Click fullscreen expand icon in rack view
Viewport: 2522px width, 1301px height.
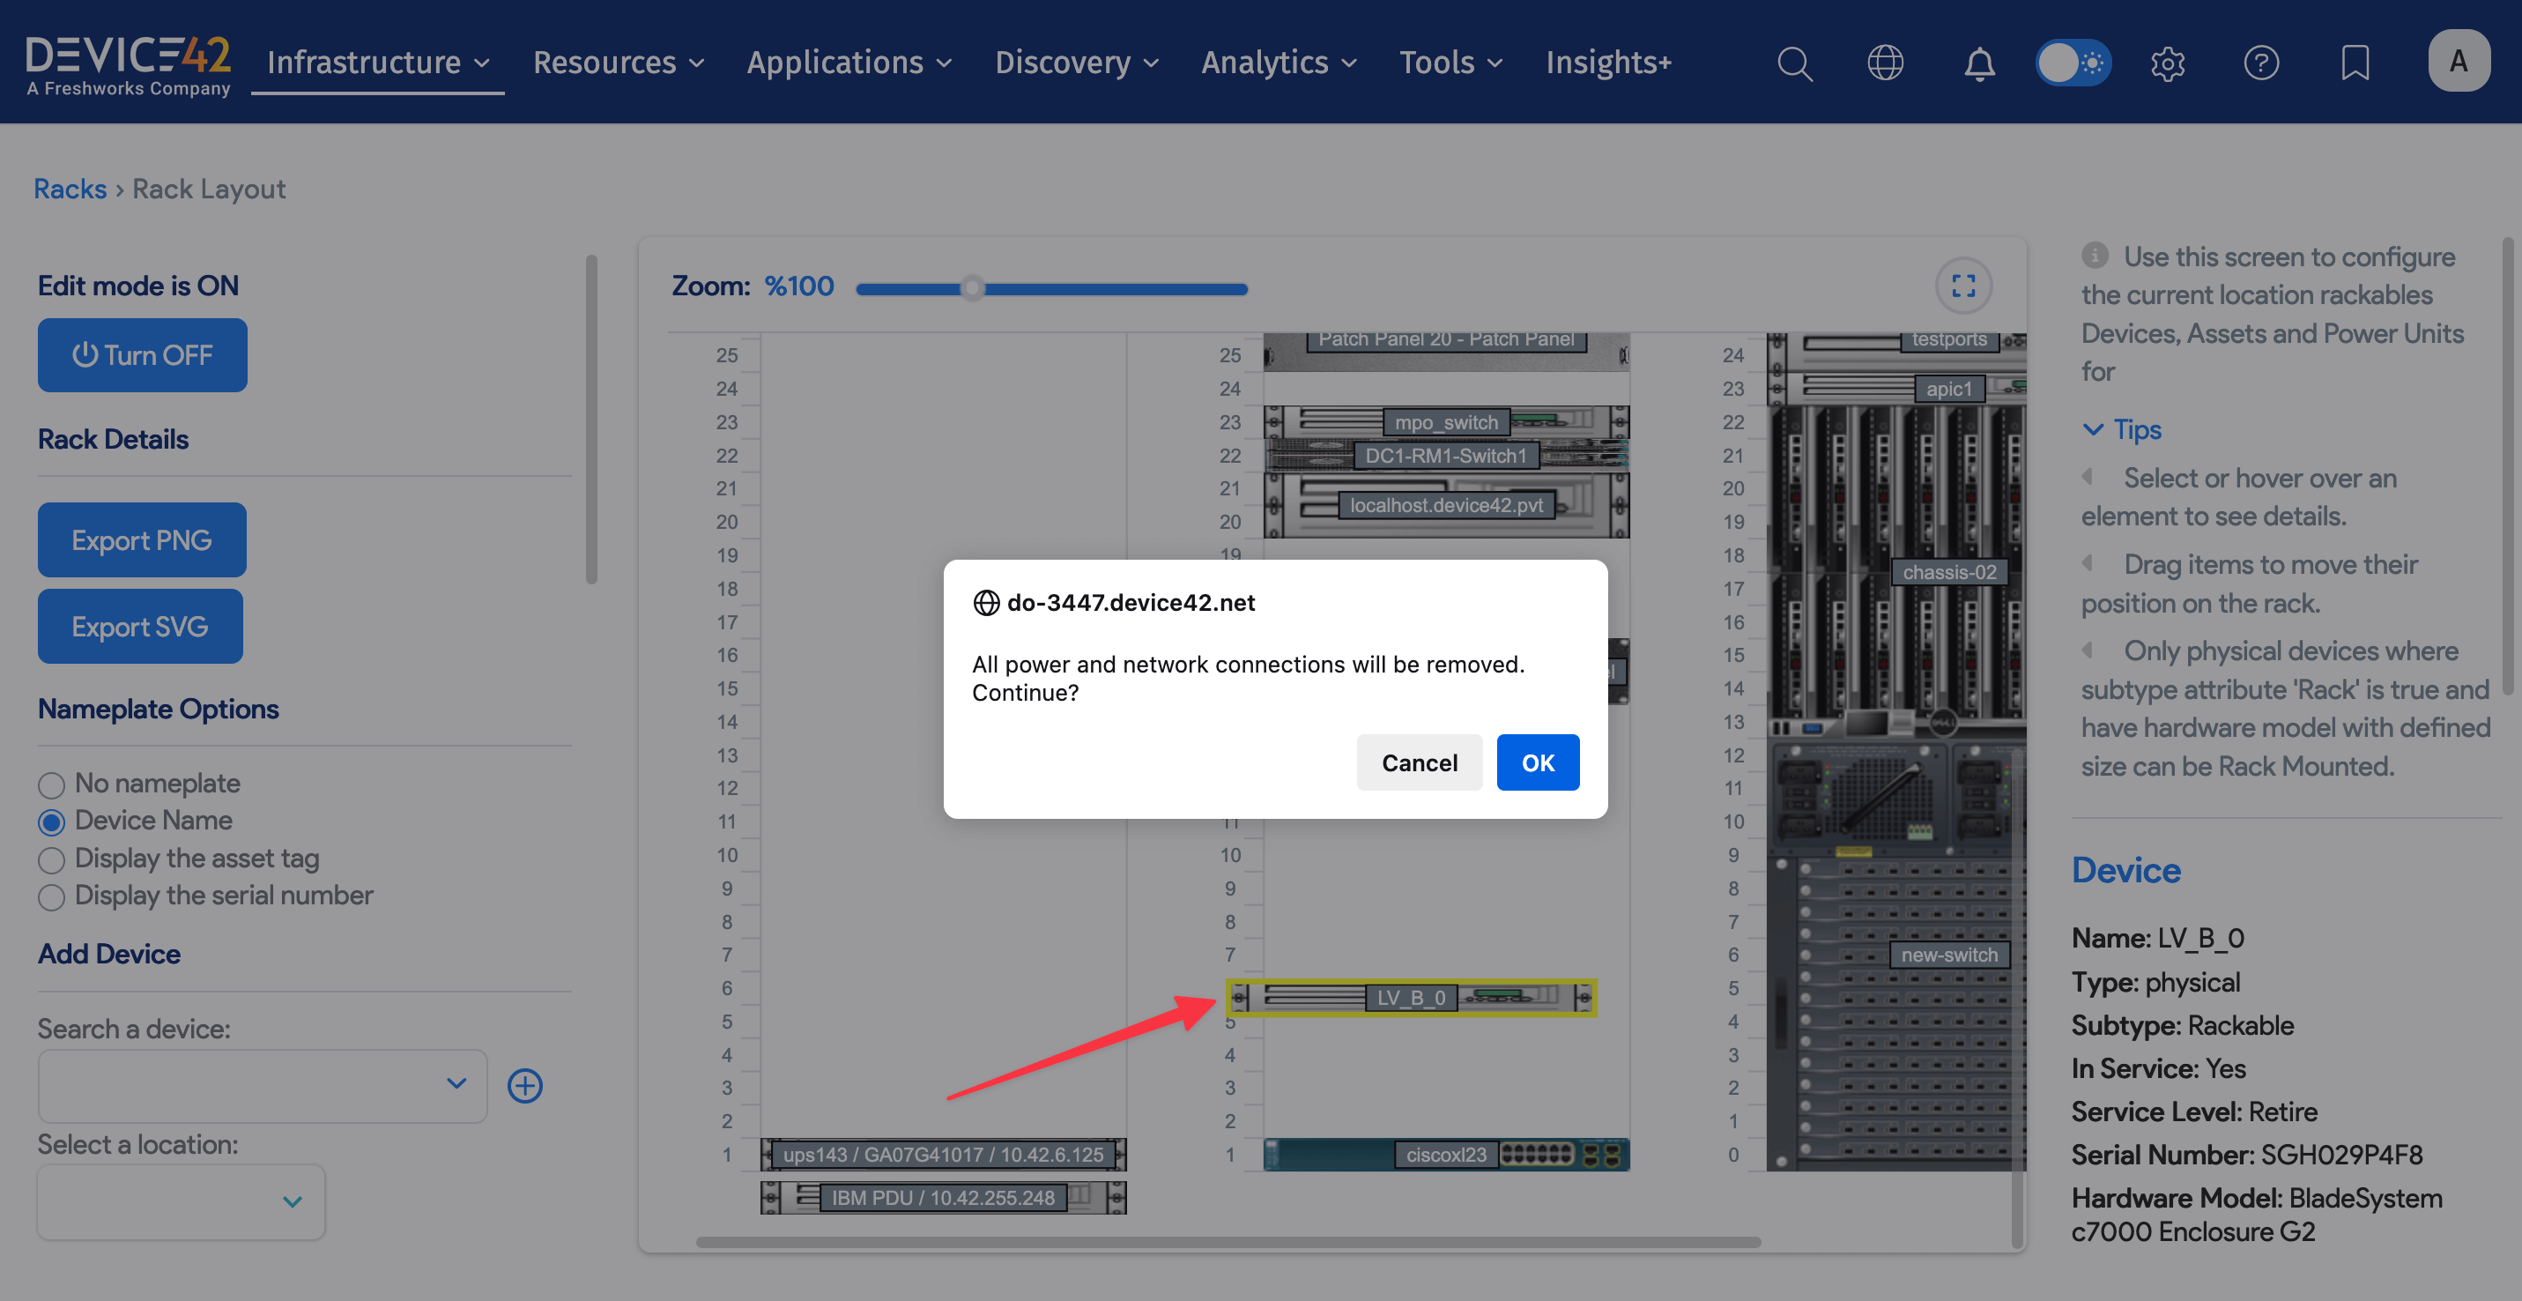click(x=1963, y=285)
